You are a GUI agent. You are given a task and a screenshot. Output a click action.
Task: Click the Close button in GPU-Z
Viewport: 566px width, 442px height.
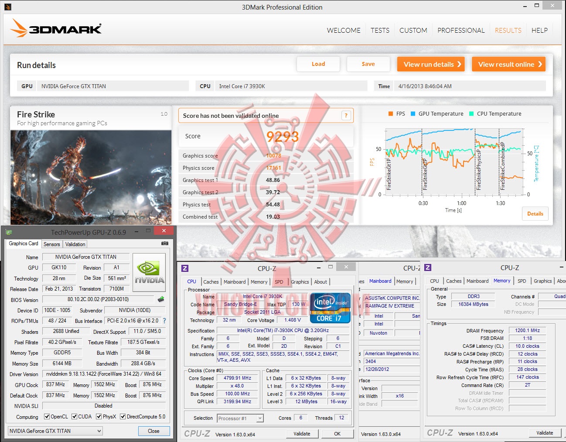tap(153, 431)
